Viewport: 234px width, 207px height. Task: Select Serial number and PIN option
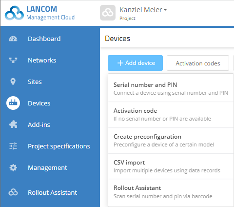(171, 89)
